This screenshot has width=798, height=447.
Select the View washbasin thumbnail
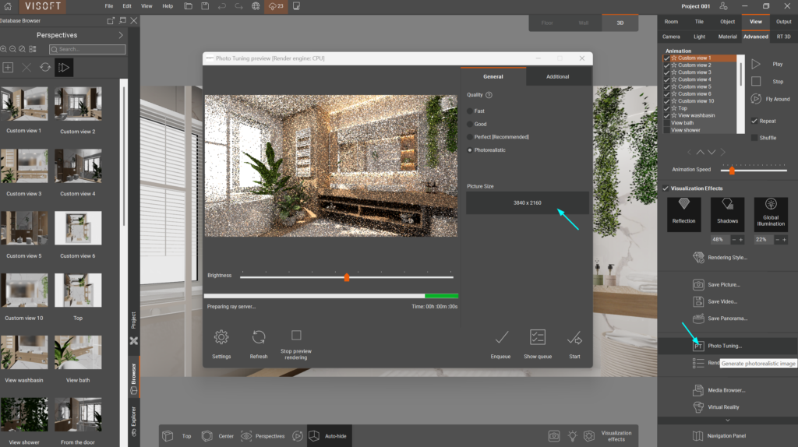24,353
